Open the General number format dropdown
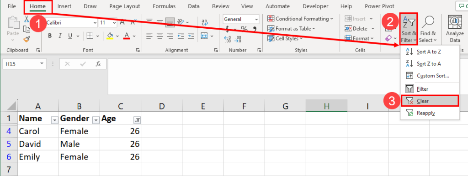Image resolution: width=468 pixels, height=176 pixels. [x=256, y=19]
